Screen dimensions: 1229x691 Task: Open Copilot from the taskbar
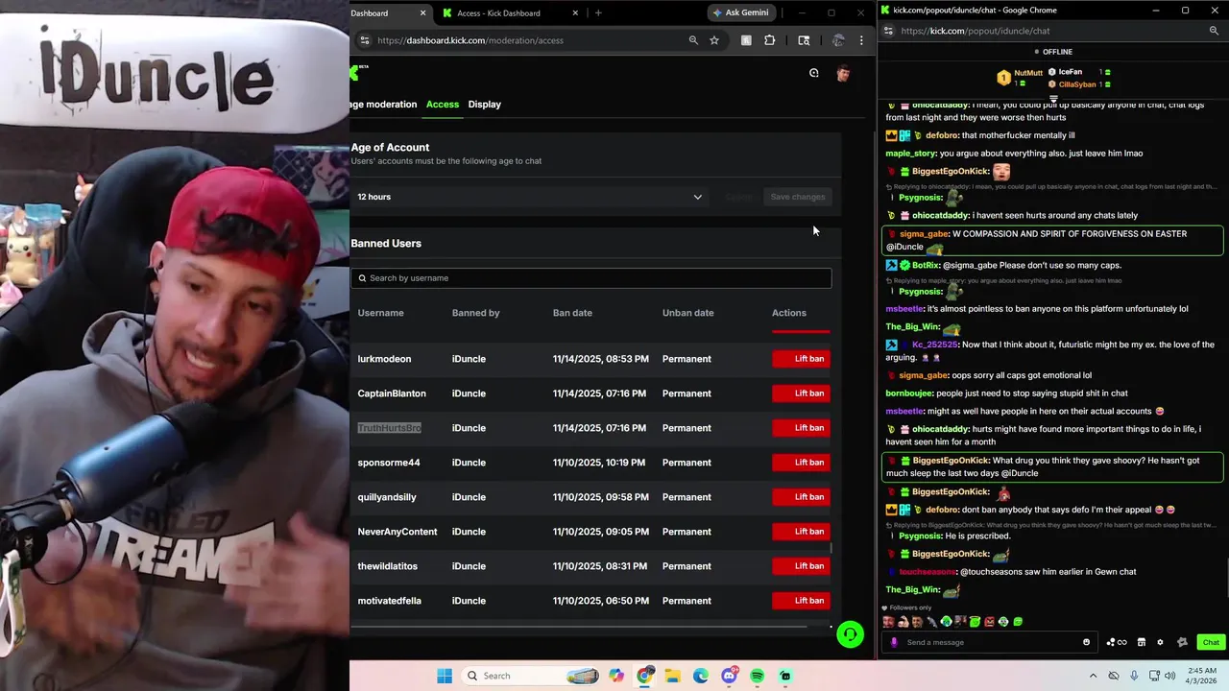click(616, 676)
